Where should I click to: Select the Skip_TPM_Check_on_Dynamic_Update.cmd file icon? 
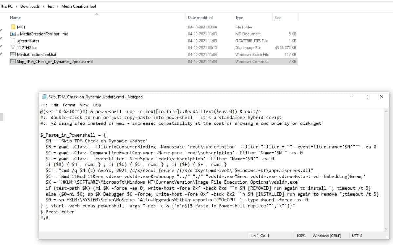click(x=13, y=61)
